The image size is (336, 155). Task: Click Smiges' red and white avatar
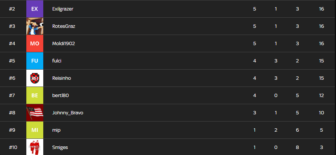35,147
